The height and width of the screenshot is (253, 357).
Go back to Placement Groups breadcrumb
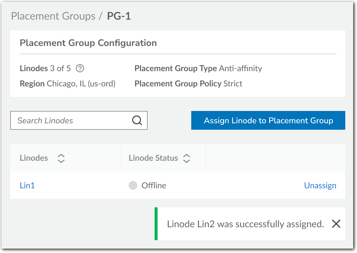pos(53,16)
